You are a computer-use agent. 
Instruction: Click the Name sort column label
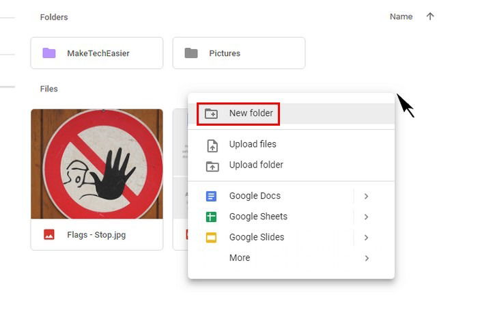point(401,16)
